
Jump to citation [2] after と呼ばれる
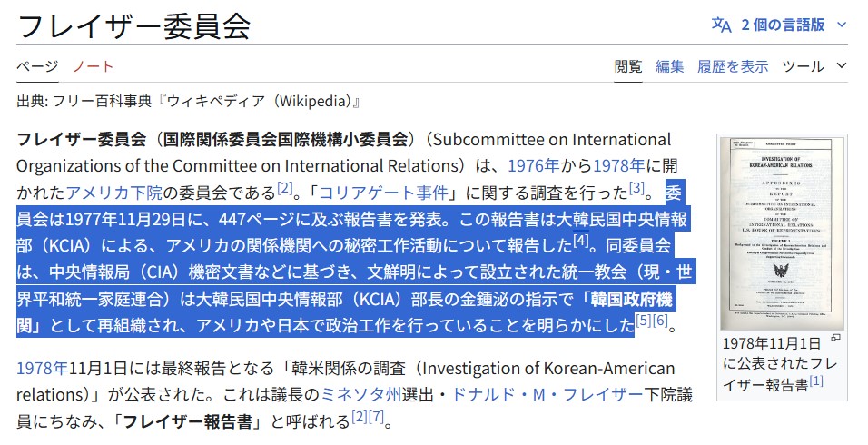pos(360,417)
